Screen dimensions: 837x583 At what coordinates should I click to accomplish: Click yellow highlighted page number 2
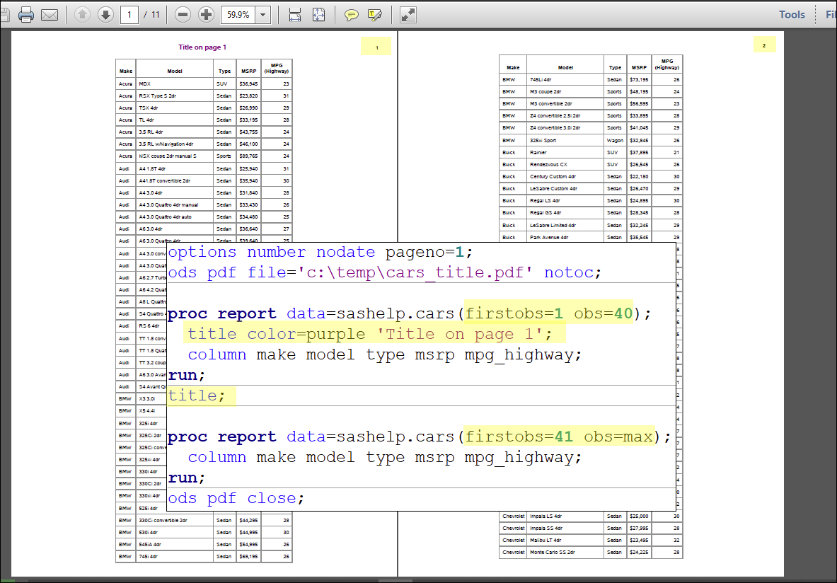(764, 45)
